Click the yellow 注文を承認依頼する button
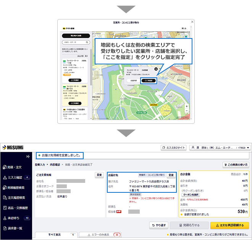Screen dimensions: 252x240 click(x=229, y=225)
